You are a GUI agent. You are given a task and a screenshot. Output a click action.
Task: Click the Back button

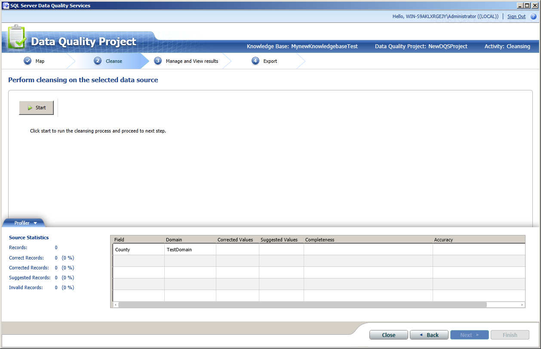429,334
